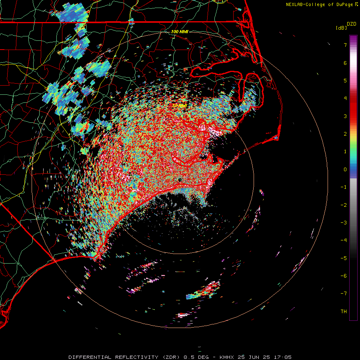
Task: Click the -2 value on the dB scale
Action: point(344,205)
